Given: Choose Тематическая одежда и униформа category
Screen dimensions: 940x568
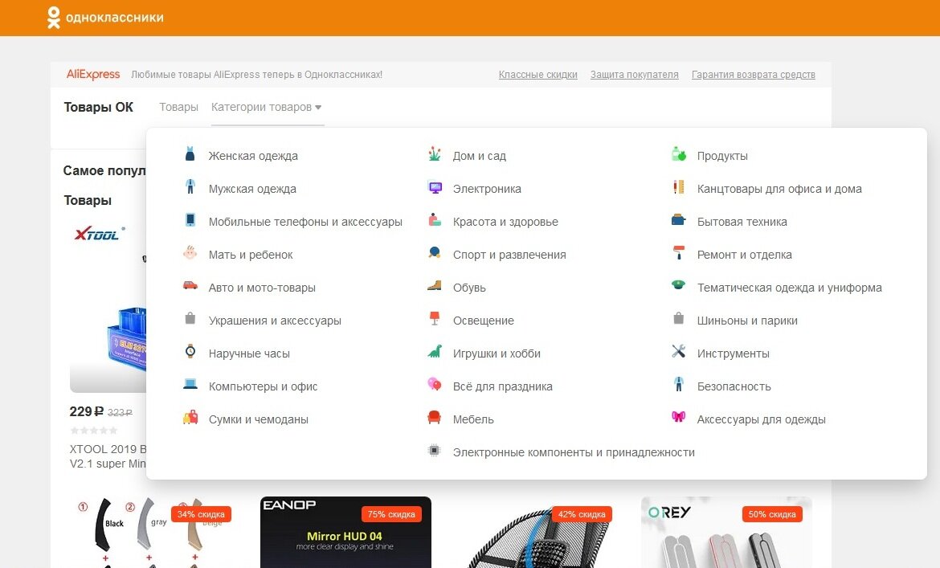Looking at the screenshot, I should tap(790, 288).
